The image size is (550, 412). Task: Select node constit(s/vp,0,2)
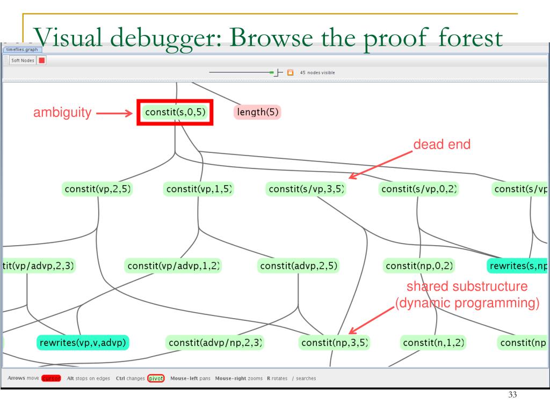tap(418, 189)
